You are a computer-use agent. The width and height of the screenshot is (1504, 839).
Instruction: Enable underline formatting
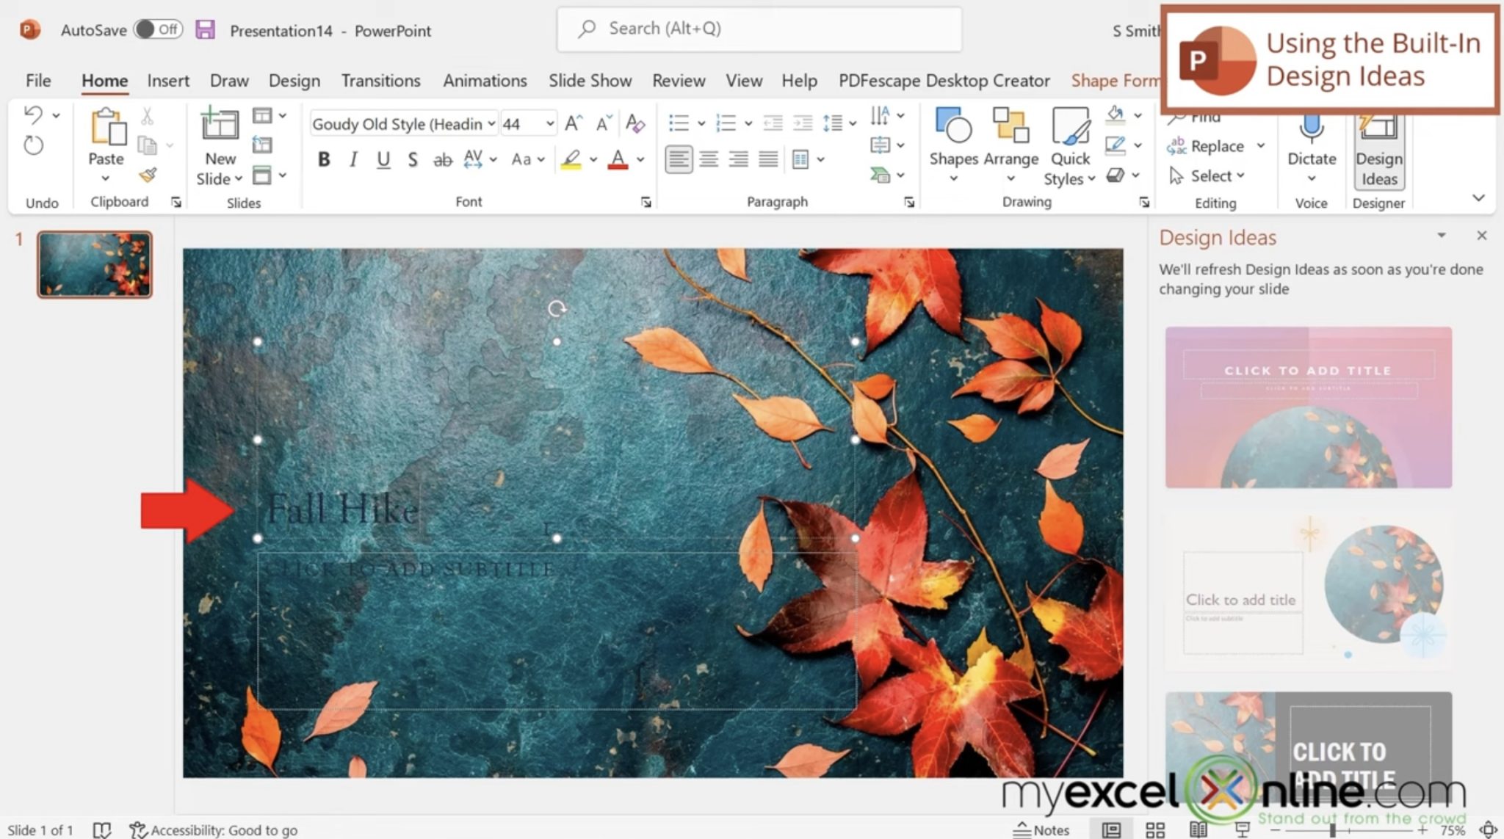pyautogui.click(x=382, y=159)
